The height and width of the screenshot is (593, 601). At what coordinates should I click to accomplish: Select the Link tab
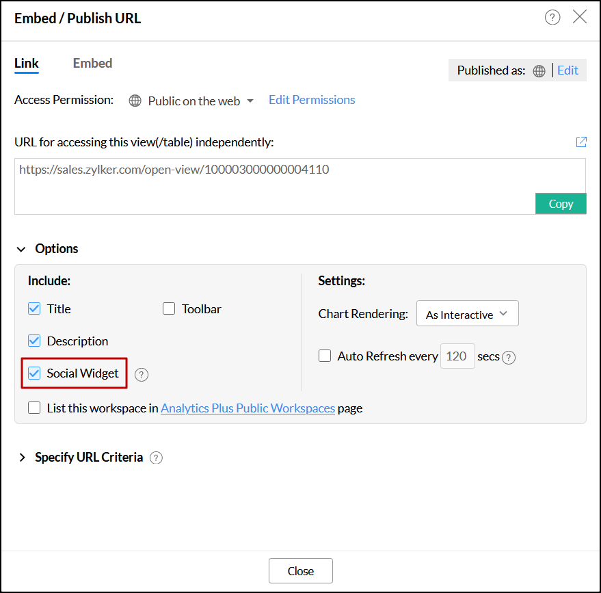pyautogui.click(x=27, y=63)
